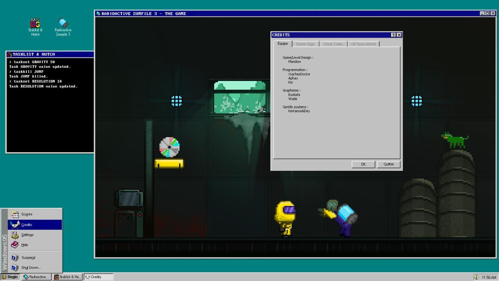Viewport: 499px width, 281px height.
Task: Open Settings from the Begin menu
Action: pyautogui.click(x=35, y=235)
